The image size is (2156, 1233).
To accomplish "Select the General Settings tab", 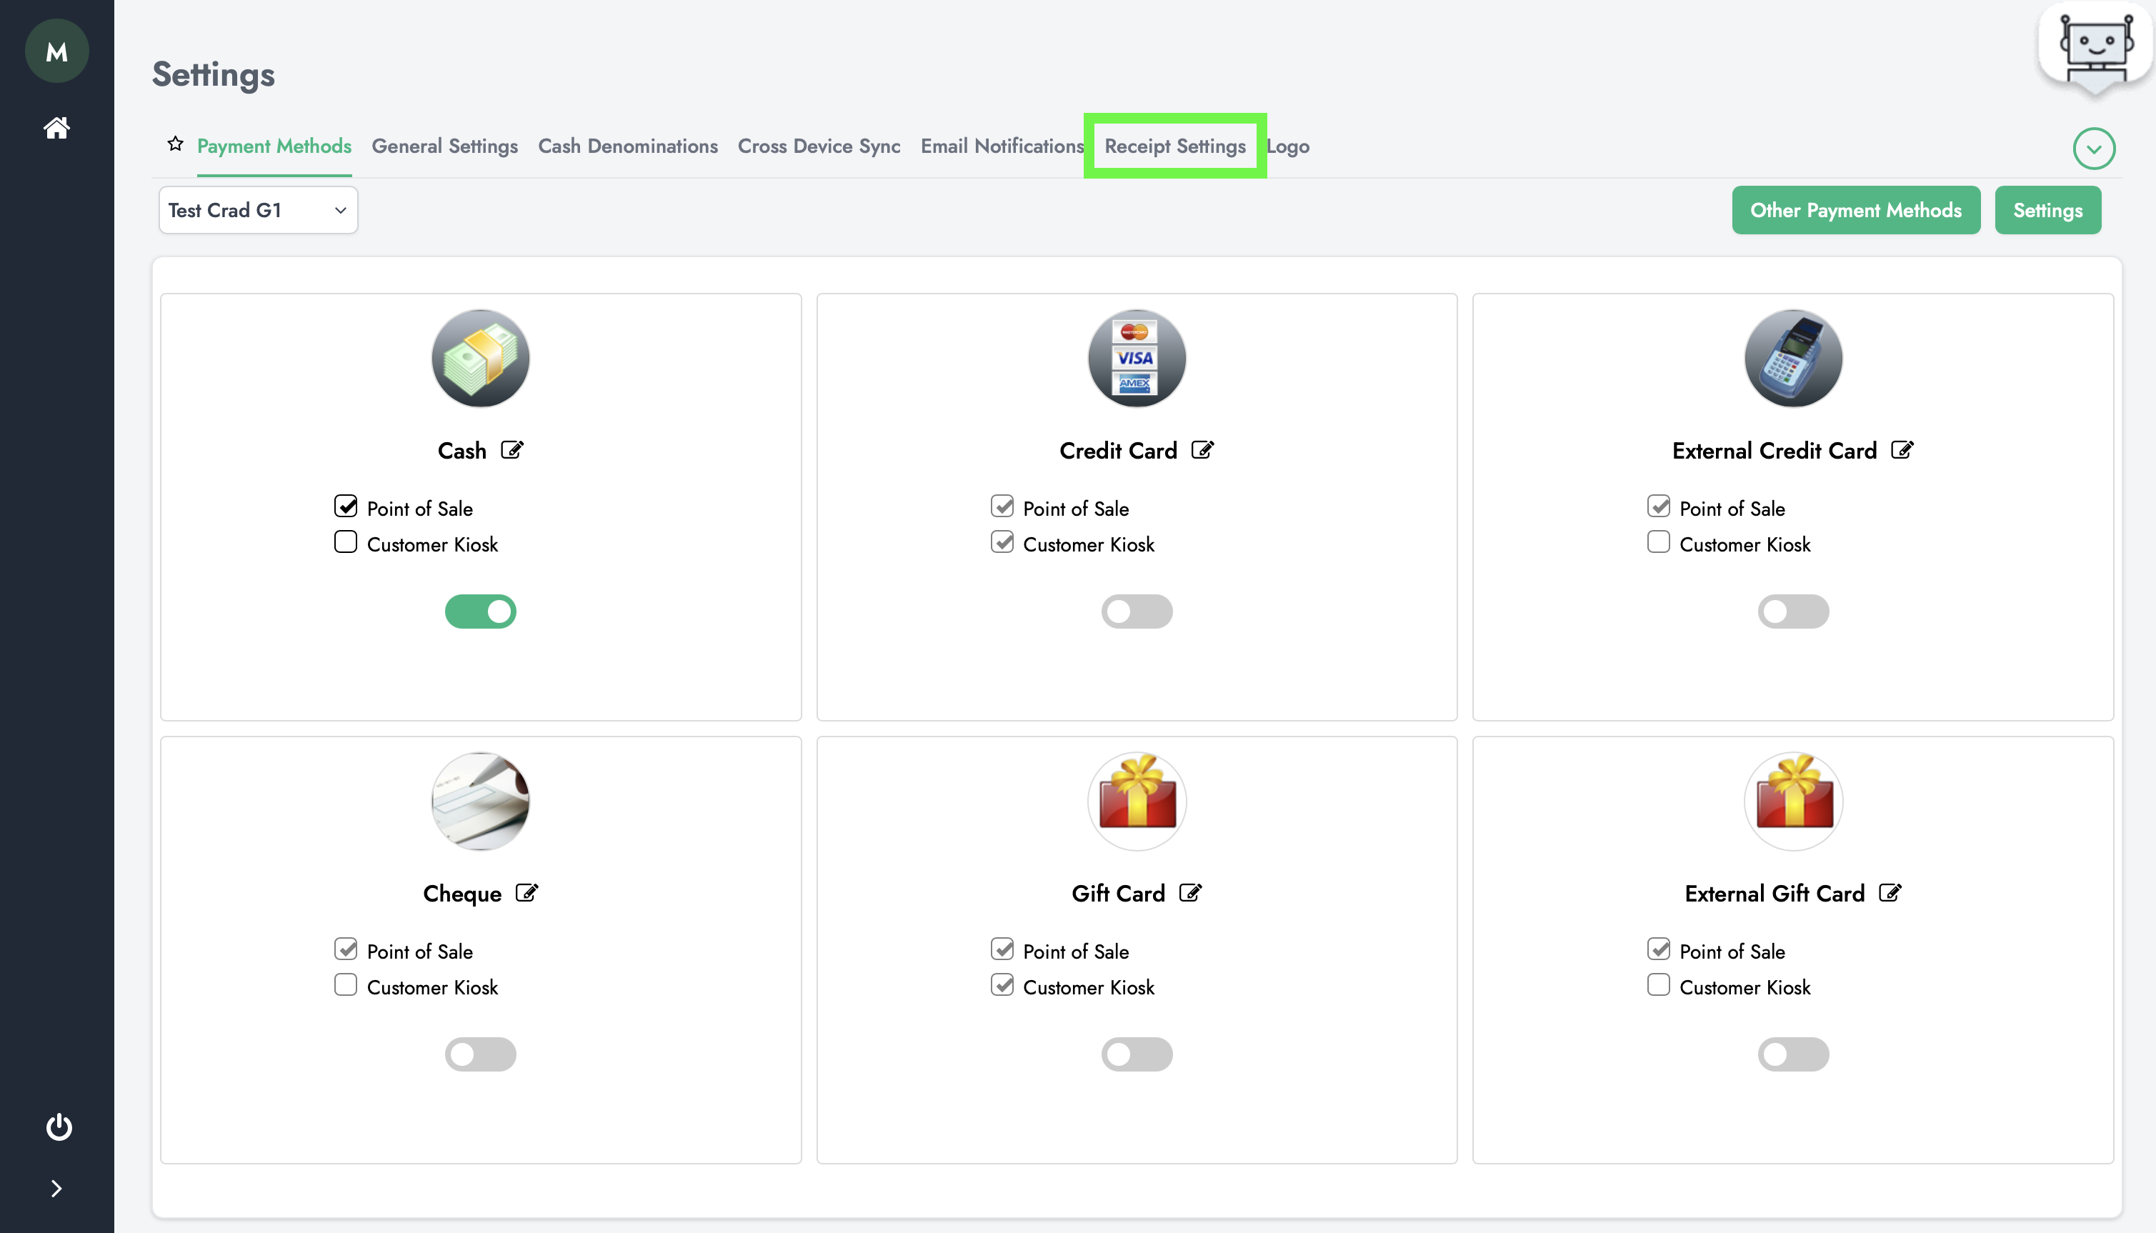I will 444,145.
